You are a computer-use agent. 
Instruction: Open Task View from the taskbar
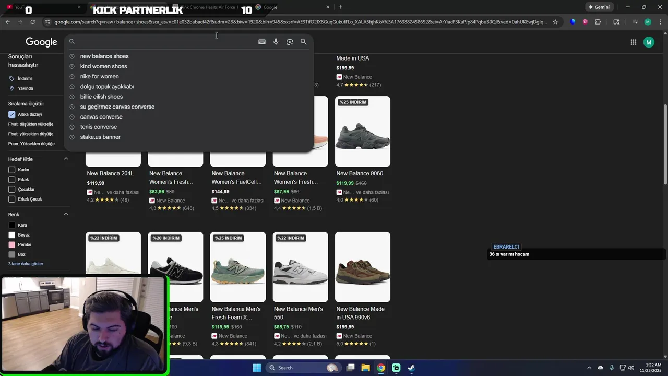click(351, 368)
